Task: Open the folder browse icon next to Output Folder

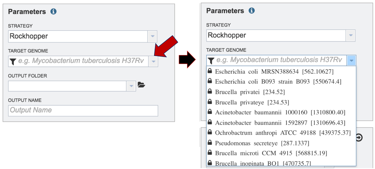Action: click(x=141, y=85)
